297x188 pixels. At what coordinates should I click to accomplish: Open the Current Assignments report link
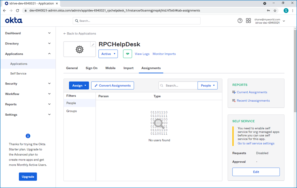252,92
